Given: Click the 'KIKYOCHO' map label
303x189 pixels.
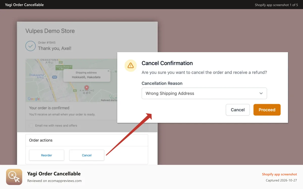Looking at the screenshot, I should pyautogui.click(x=87, y=90).
